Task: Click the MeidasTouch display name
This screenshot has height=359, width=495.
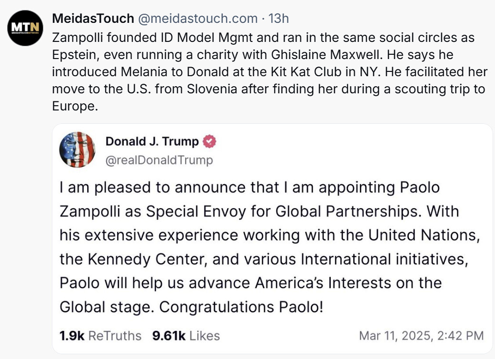Action: coord(93,19)
